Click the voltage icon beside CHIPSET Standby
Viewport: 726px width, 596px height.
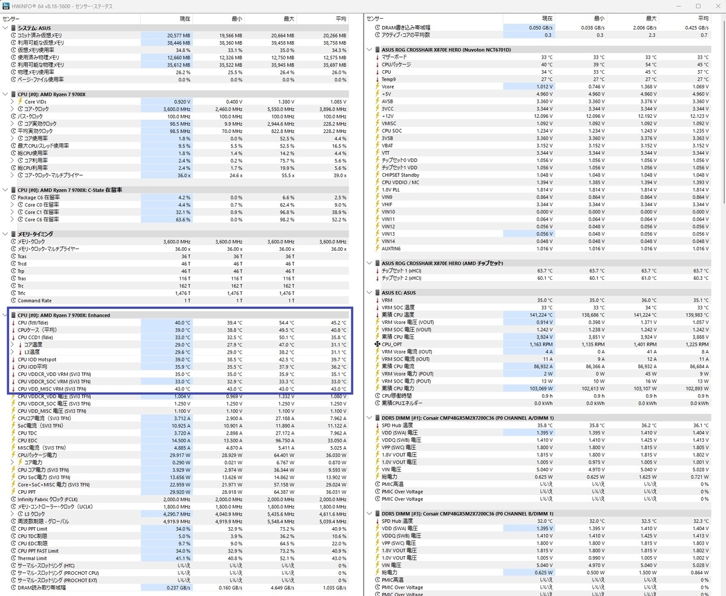click(378, 175)
